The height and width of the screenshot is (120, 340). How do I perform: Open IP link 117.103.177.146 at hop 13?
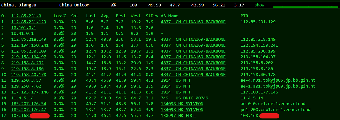pyautogui.click(x=30, y=92)
